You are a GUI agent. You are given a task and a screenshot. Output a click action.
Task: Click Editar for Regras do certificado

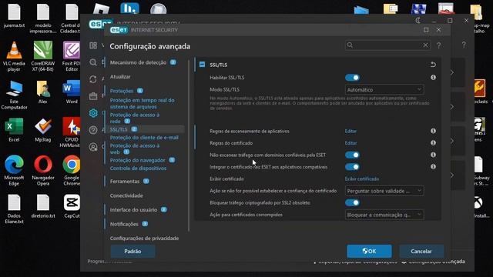click(350, 143)
